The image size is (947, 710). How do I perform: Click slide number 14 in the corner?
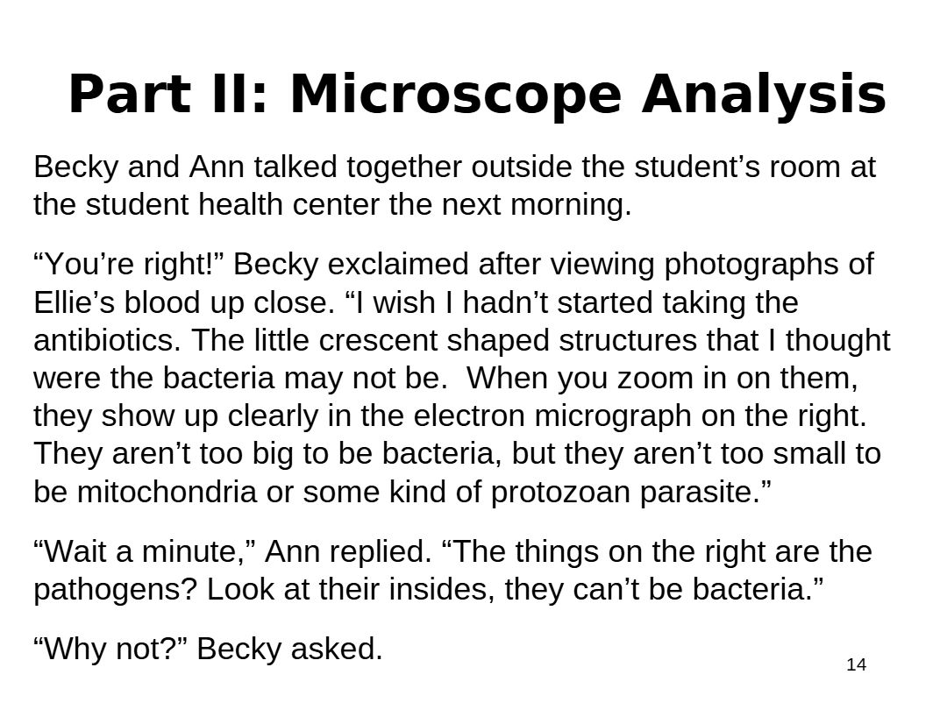pos(856,665)
